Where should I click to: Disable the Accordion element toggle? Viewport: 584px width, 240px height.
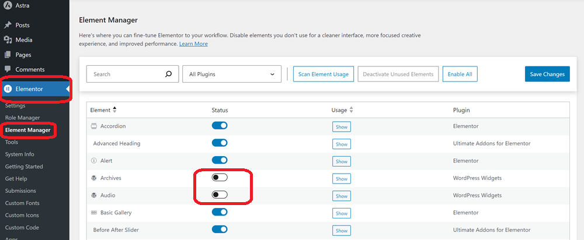click(220, 126)
